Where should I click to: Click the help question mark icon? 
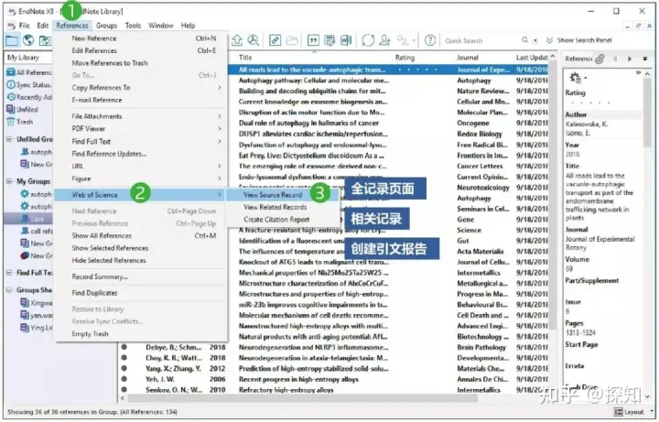point(430,40)
